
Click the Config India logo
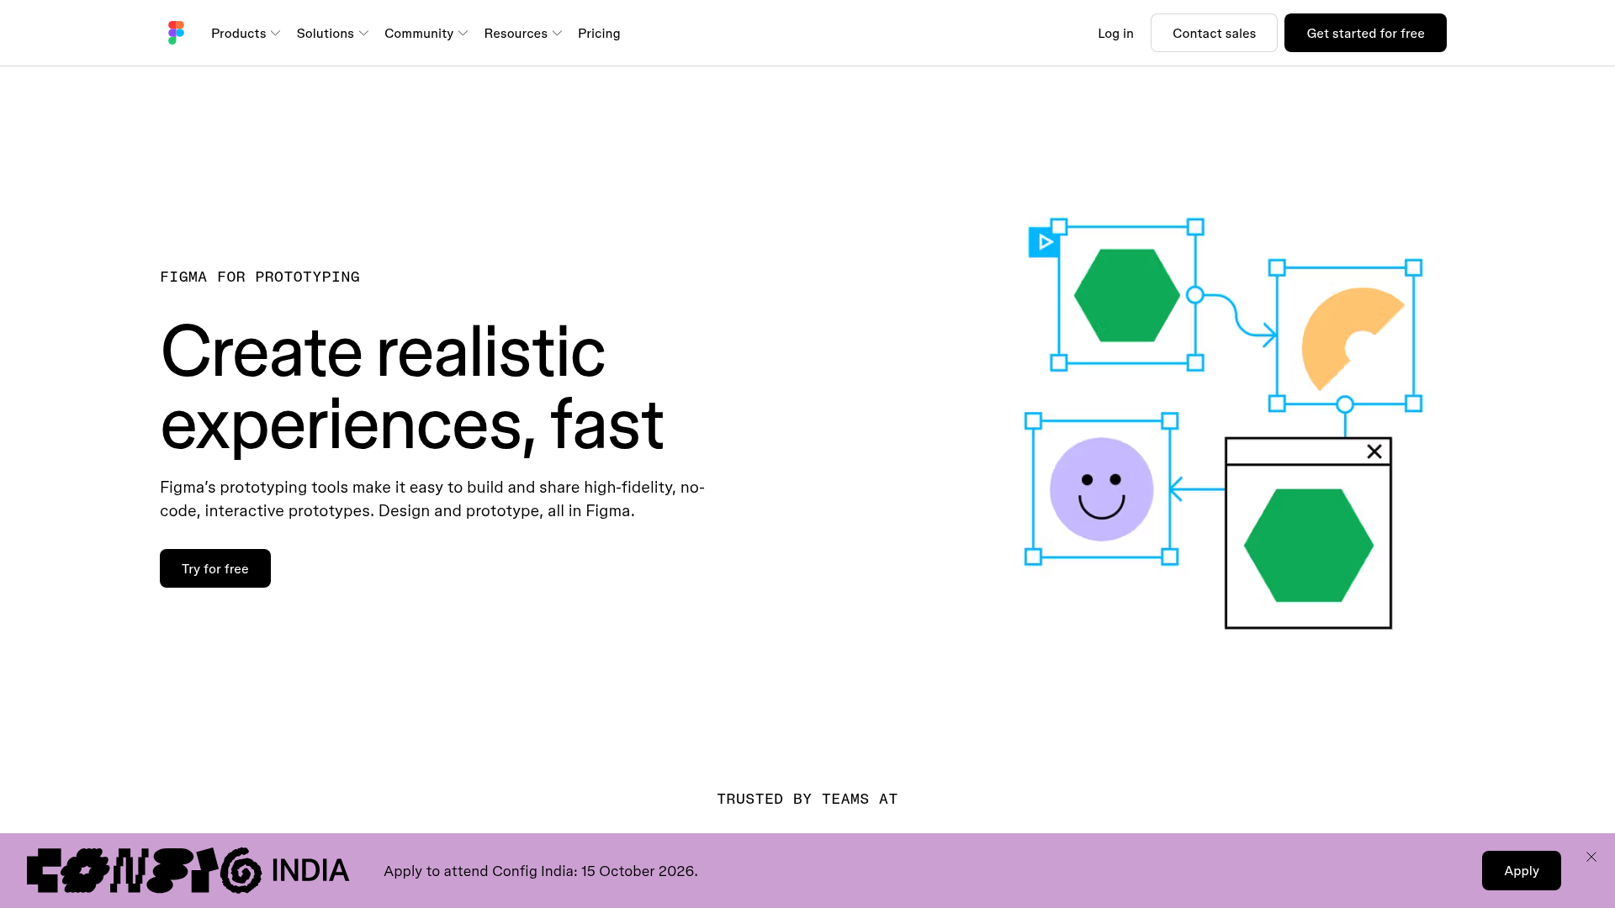188,870
